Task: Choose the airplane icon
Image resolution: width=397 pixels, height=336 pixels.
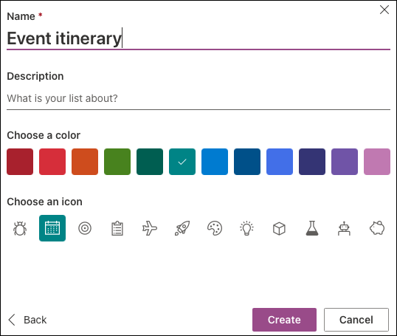Action: 150,228
